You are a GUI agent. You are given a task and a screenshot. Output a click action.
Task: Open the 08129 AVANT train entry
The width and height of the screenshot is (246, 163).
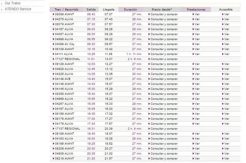click(x=64, y=64)
